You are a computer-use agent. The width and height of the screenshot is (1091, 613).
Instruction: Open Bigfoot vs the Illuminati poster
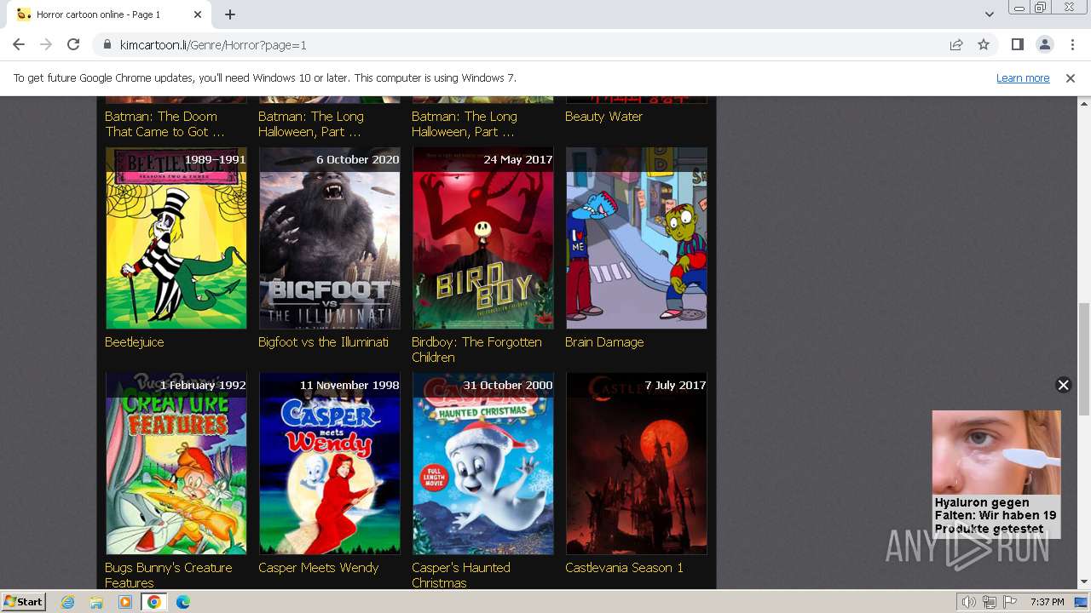(x=329, y=238)
